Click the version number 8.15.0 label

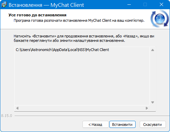click(x=6, y=116)
